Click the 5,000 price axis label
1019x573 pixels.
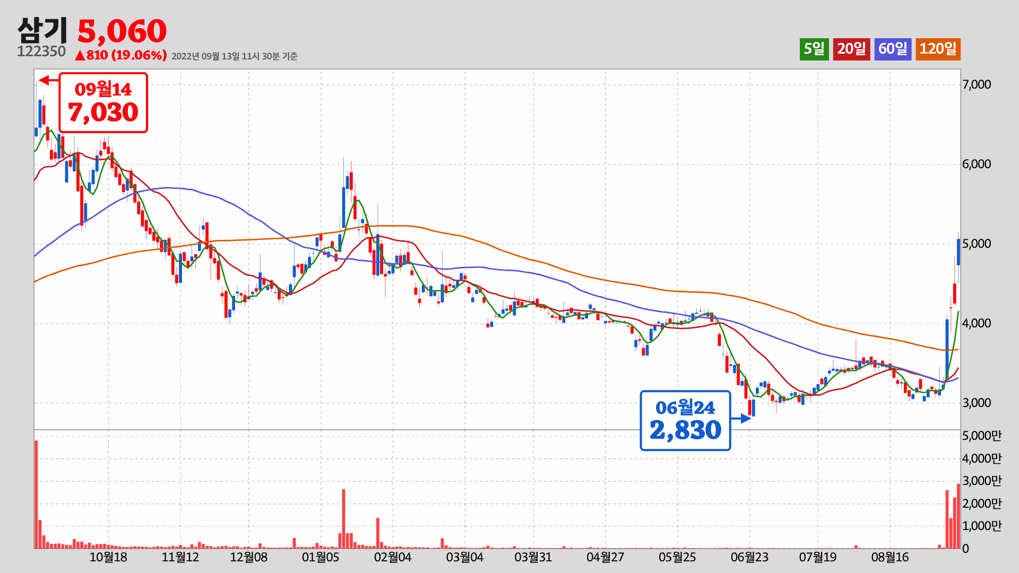977,244
